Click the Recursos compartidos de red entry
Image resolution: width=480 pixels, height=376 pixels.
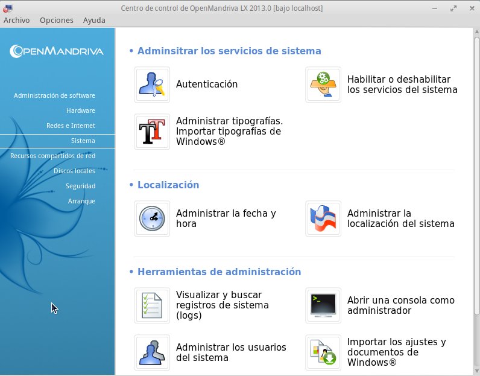point(52,156)
